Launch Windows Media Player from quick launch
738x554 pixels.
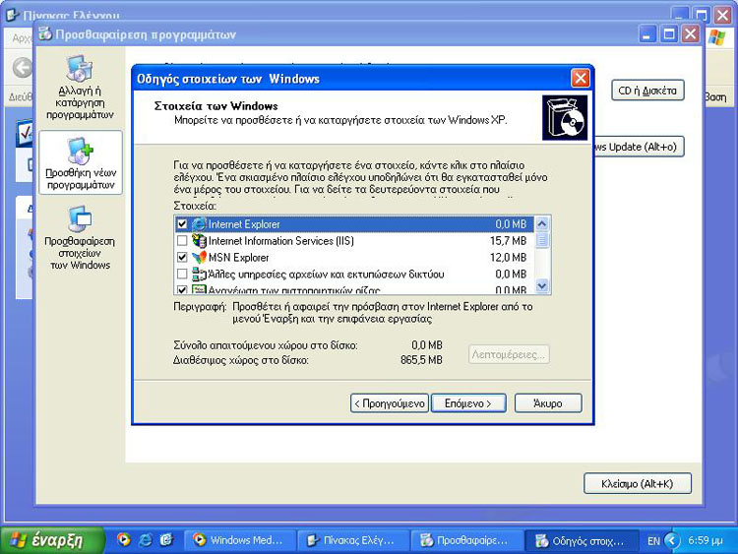[124, 539]
